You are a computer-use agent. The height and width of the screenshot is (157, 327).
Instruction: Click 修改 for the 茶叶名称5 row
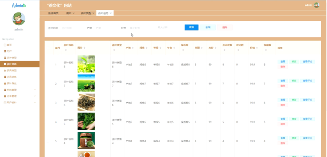[x=294, y=119]
